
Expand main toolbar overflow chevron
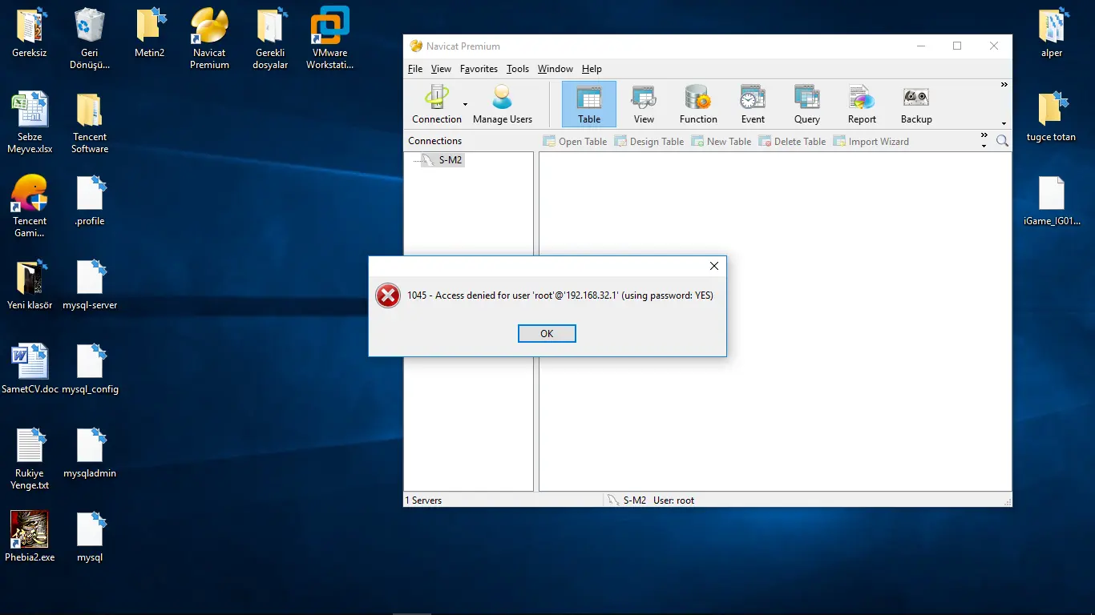click(1004, 85)
